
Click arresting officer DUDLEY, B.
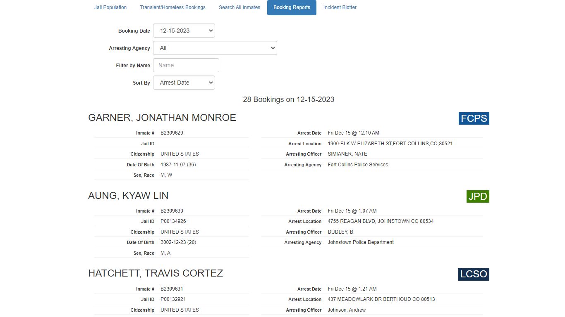[341, 232]
